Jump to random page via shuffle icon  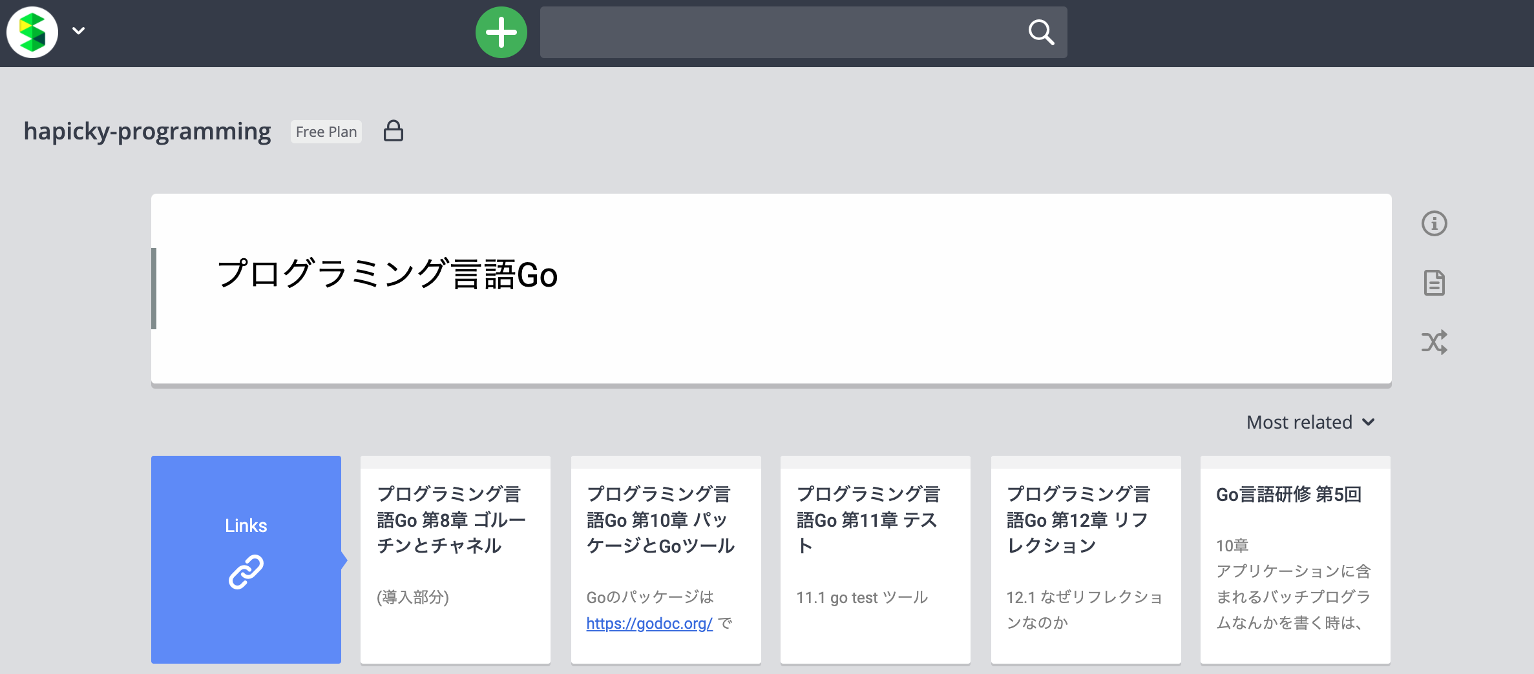pyautogui.click(x=1434, y=342)
